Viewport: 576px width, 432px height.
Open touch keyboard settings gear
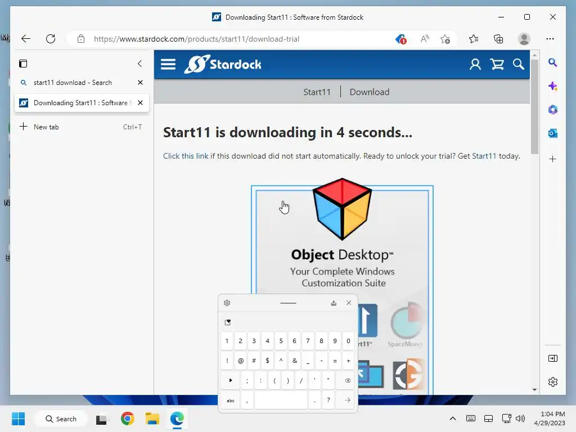(x=227, y=303)
